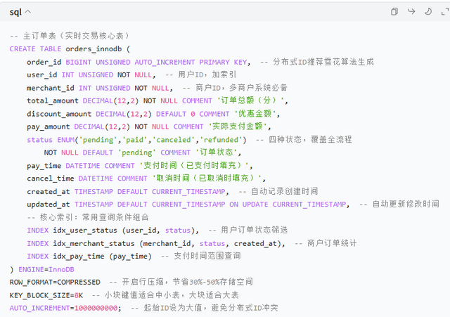Click the 'pay_amount' column name
Screen dimensions: 450x317
49,127
